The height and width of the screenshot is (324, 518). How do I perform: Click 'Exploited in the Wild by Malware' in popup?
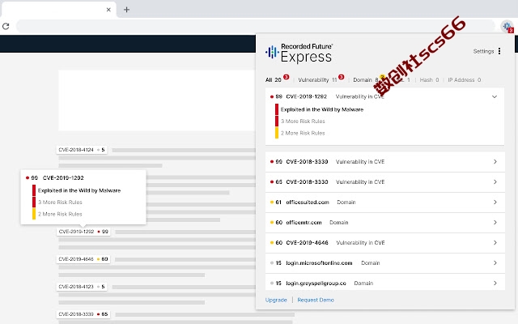pos(79,190)
